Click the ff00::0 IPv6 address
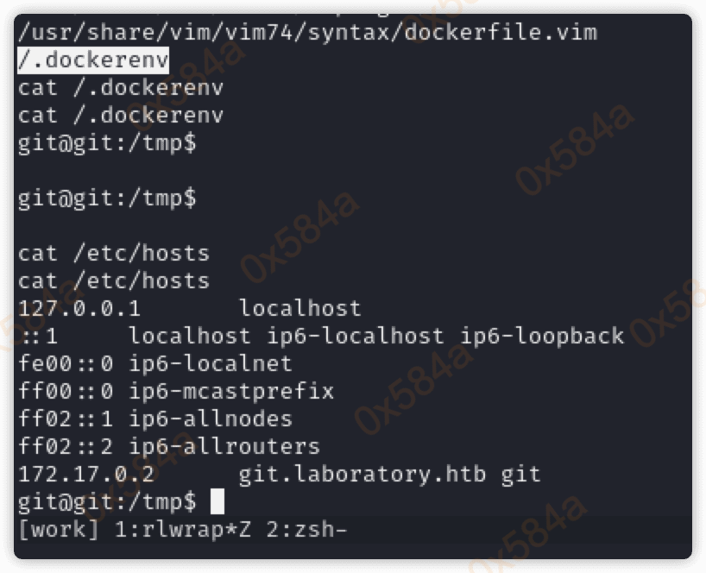 click(x=66, y=391)
